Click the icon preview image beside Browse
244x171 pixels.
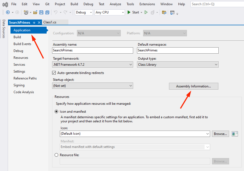pos(235,134)
